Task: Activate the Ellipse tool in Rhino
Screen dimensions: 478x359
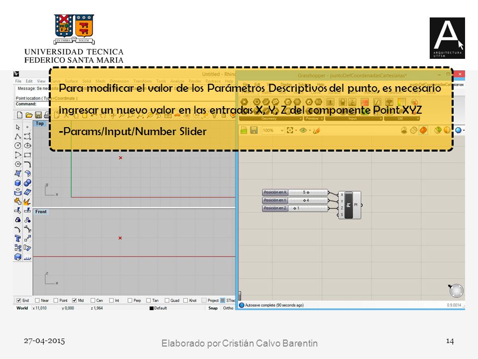Action: coord(27,146)
